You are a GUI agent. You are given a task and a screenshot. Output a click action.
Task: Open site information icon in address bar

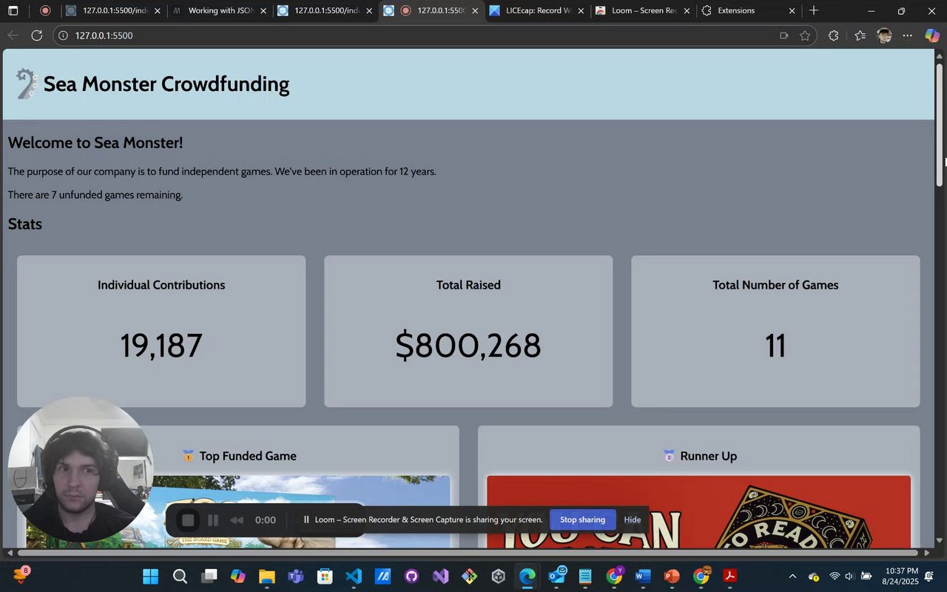[x=64, y=36]
